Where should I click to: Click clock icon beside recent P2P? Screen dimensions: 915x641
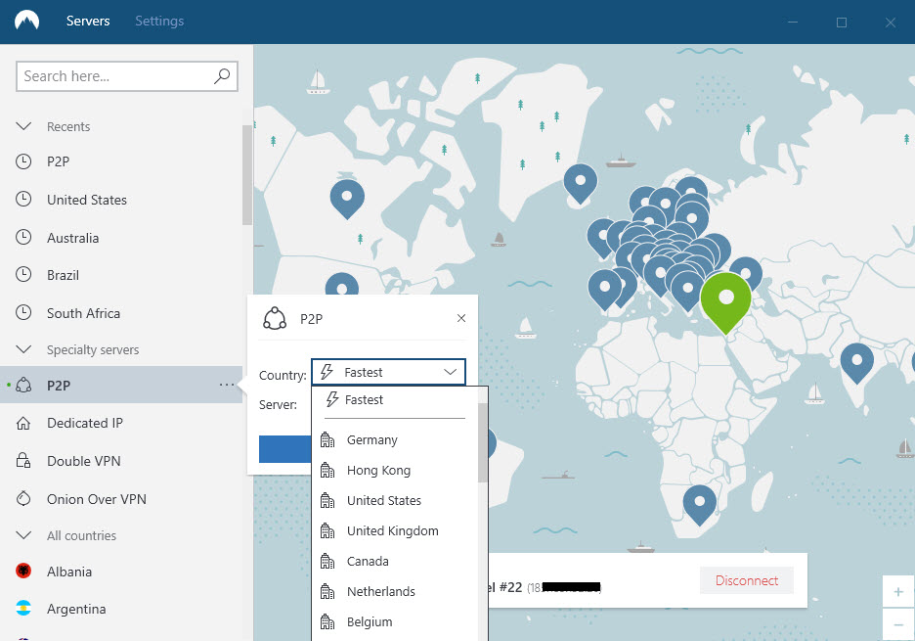[23, 161]
